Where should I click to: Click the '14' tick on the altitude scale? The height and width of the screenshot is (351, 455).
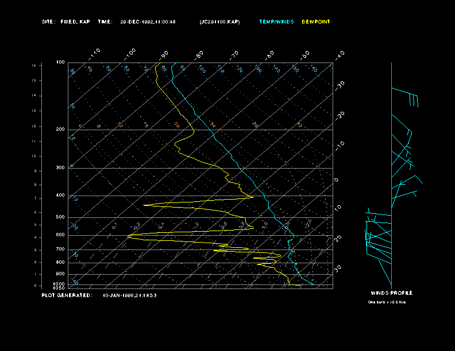[x=34, y=96]
